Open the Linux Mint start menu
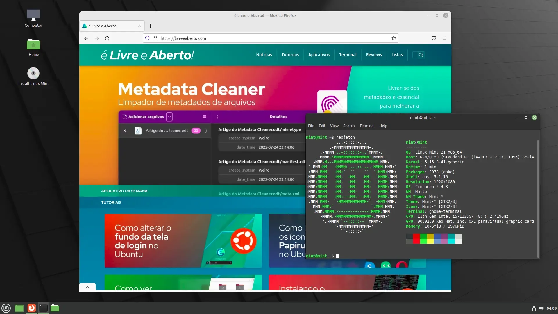This screenshot has height=314, width=558. coord(6,308)
